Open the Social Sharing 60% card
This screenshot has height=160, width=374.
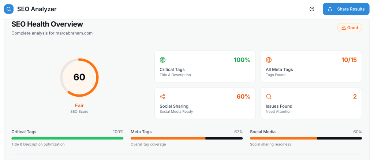pos(205,103)
